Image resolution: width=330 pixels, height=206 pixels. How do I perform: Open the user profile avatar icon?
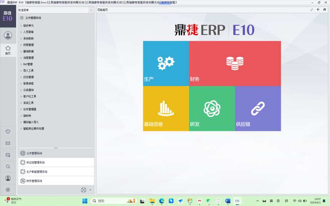(8, 35)
